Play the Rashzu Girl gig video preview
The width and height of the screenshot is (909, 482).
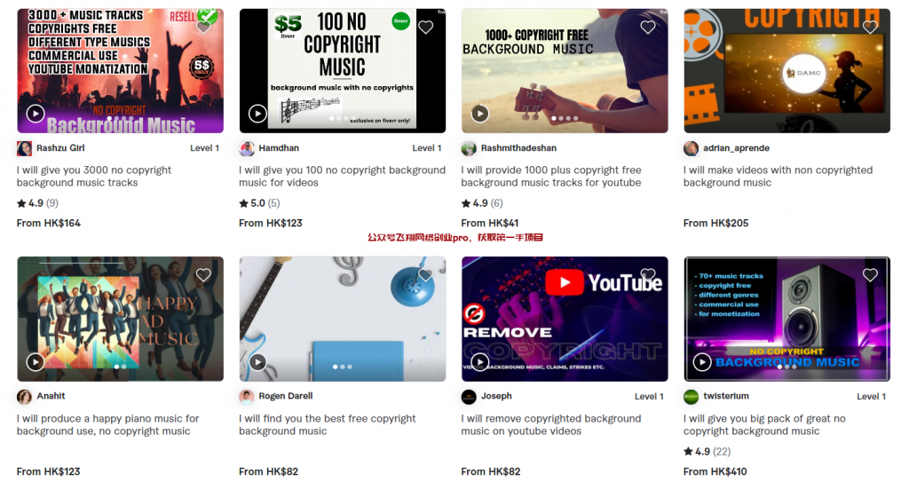click(36, 114)
